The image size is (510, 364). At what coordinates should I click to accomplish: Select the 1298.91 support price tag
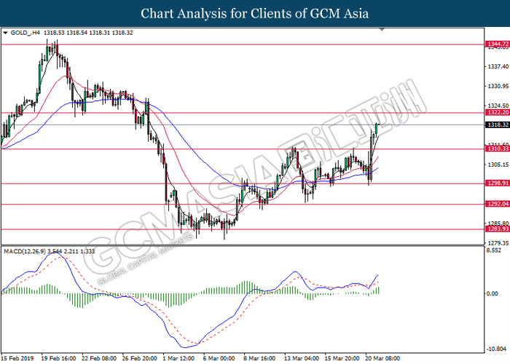[x=496, y=183]
